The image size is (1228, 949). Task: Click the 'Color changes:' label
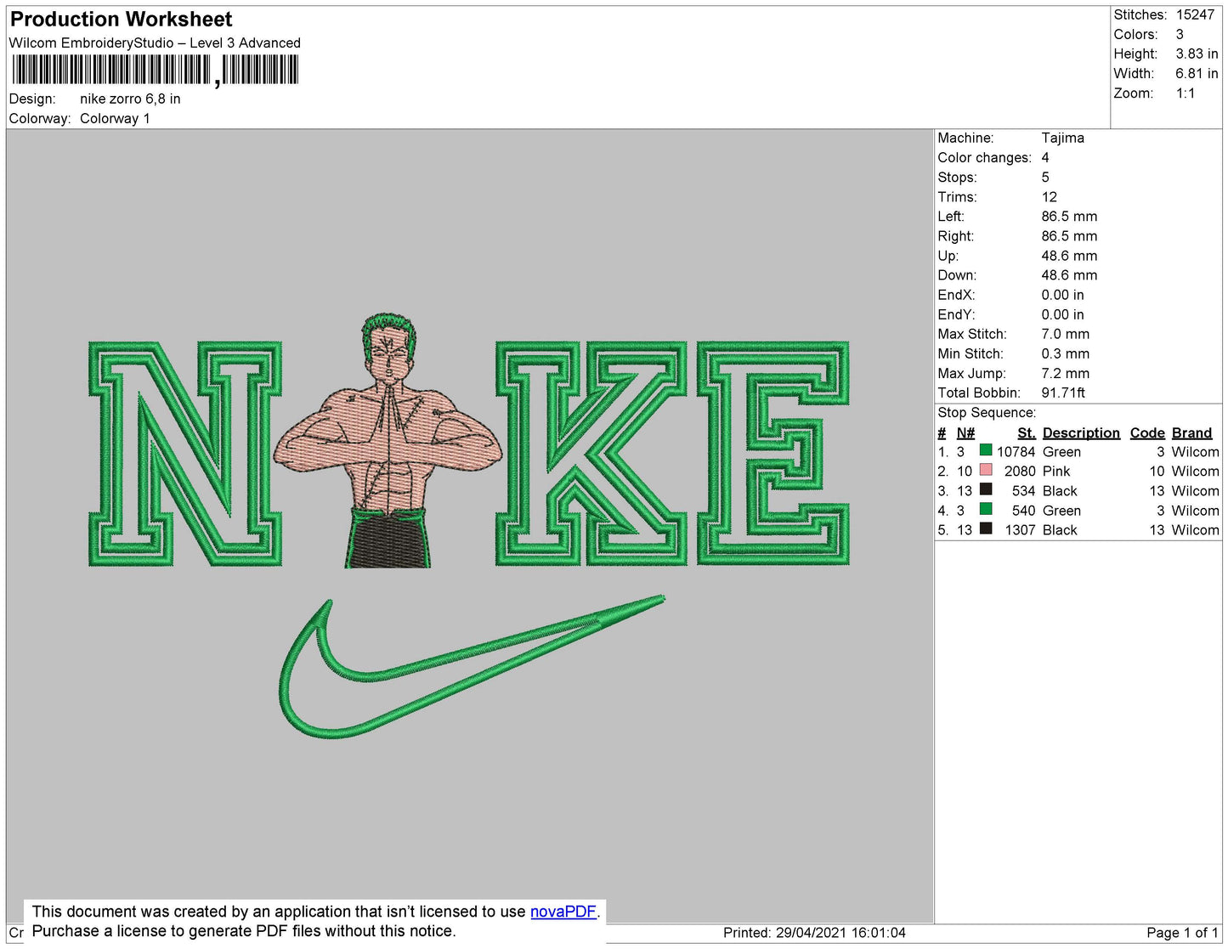click(x=984, y=157)
